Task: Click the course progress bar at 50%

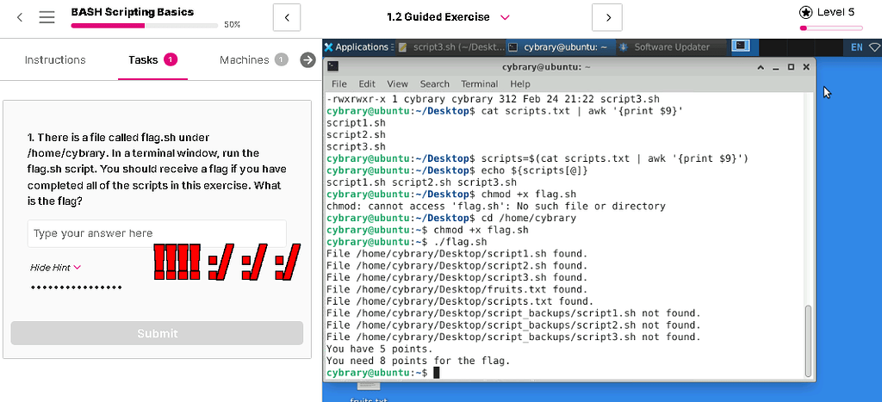Action: (x=144, y=26)
